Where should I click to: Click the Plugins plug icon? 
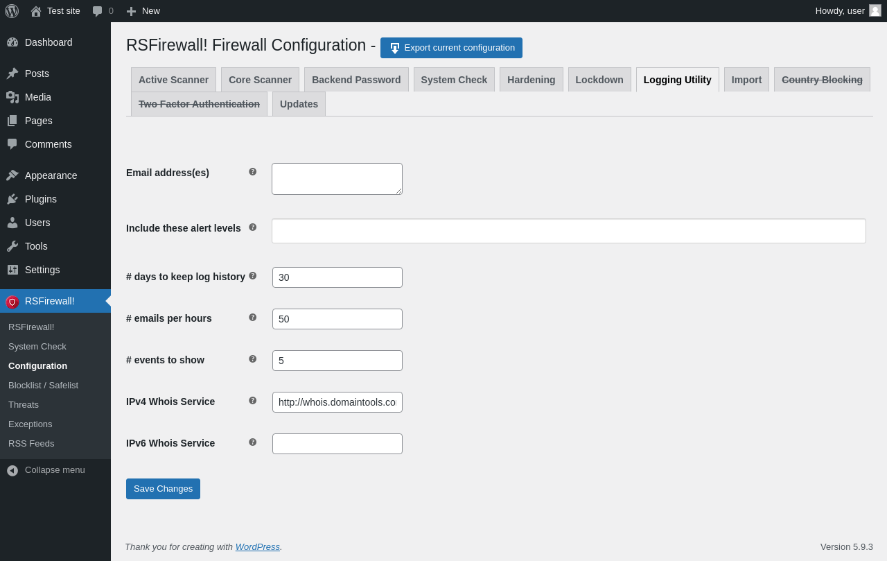12,199
